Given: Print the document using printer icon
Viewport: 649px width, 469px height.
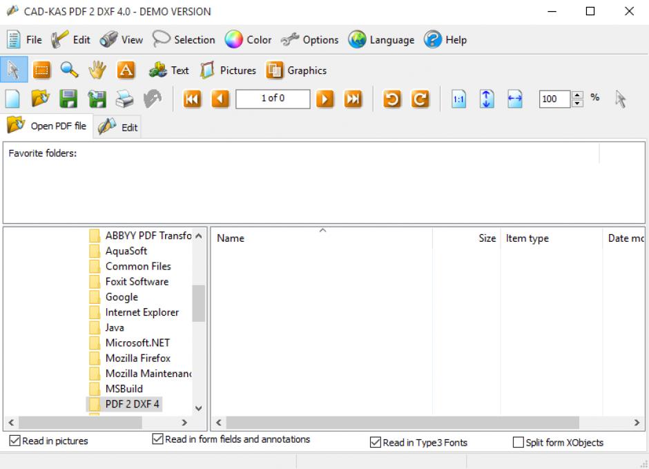Looking at the screenshot, I should coord(124,99).
